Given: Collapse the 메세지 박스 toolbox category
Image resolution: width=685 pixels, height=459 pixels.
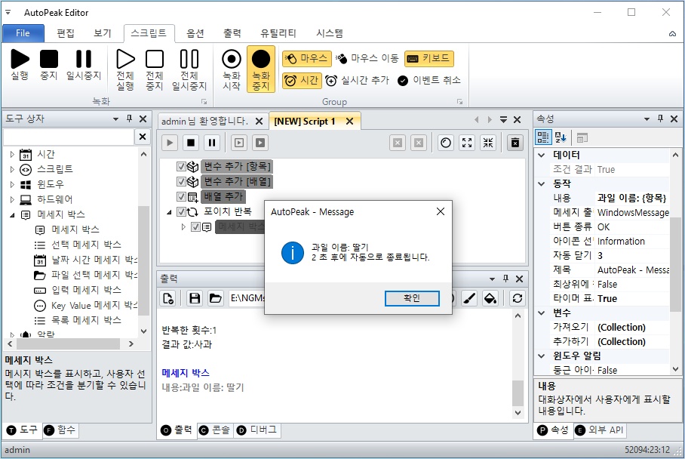Looking at the screenshot, I should pyautogui.click(x=12, y=214).
